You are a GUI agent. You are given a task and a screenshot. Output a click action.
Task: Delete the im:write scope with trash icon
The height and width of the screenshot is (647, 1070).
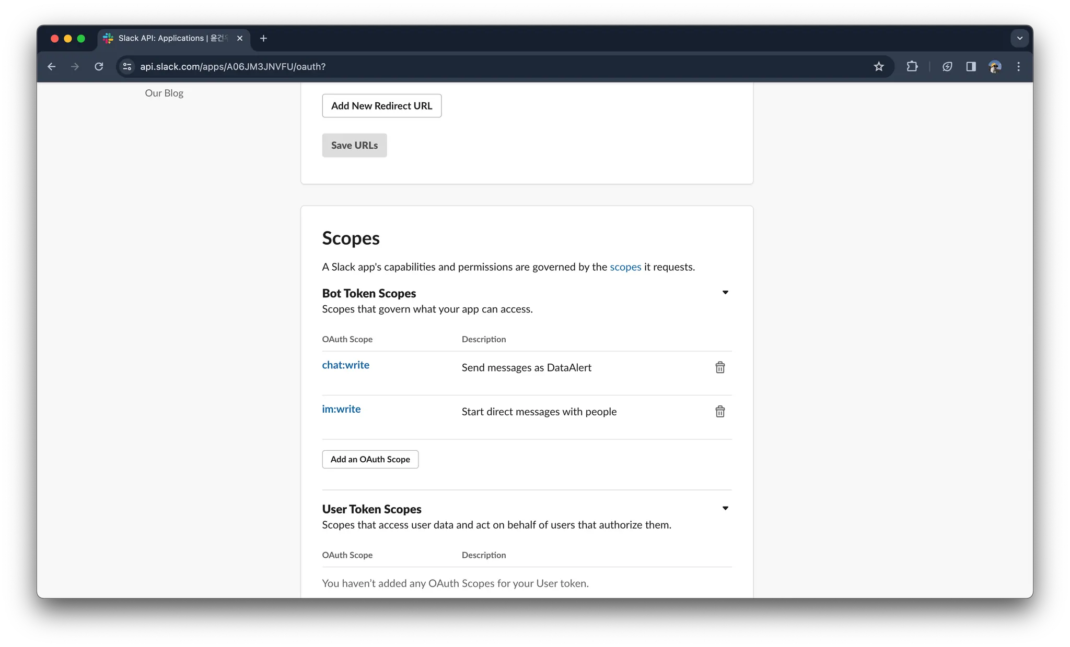(x=720, y=412)
